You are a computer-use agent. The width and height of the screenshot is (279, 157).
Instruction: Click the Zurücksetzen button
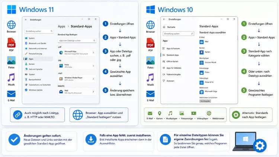tap(205, 101)
